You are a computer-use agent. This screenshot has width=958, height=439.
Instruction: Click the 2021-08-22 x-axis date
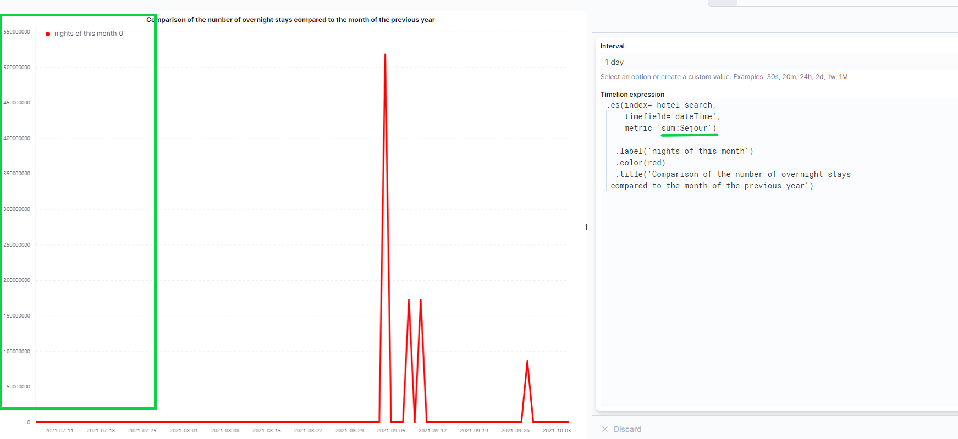coord(308,431)
